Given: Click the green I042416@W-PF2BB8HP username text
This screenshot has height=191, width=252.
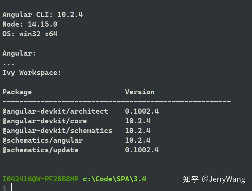Looking at the screenshot, I should pyautogui.click(x=41, y=179).
